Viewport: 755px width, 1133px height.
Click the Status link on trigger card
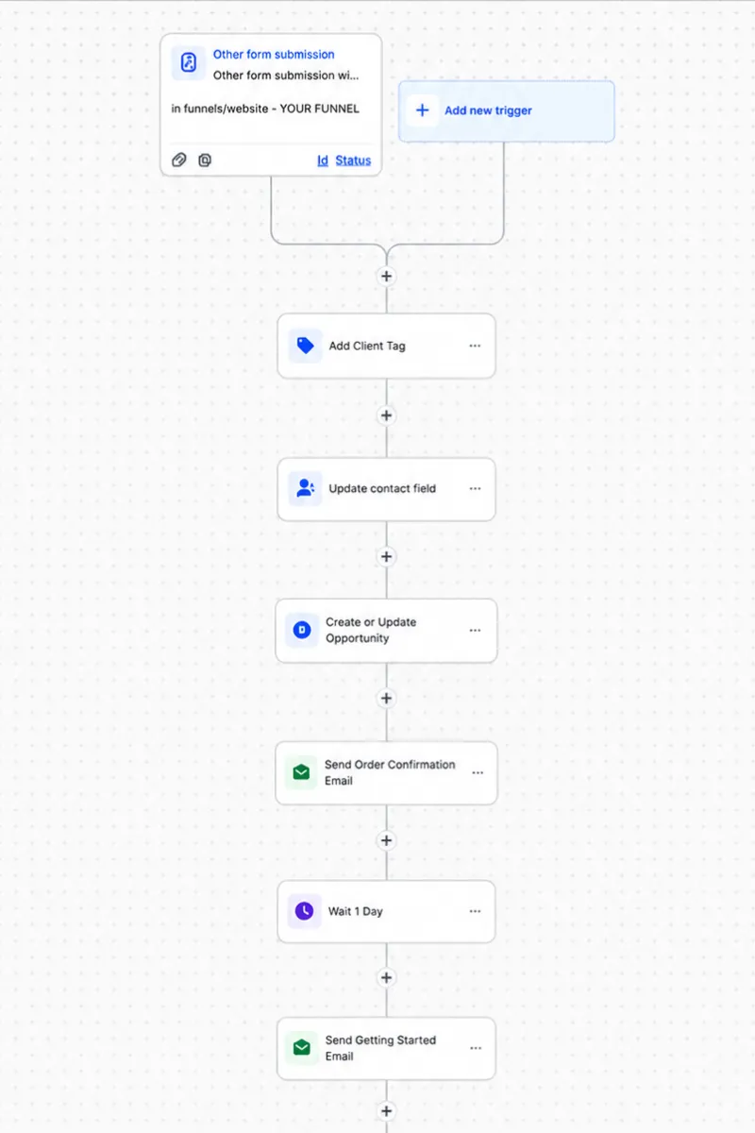coord(353,161)
